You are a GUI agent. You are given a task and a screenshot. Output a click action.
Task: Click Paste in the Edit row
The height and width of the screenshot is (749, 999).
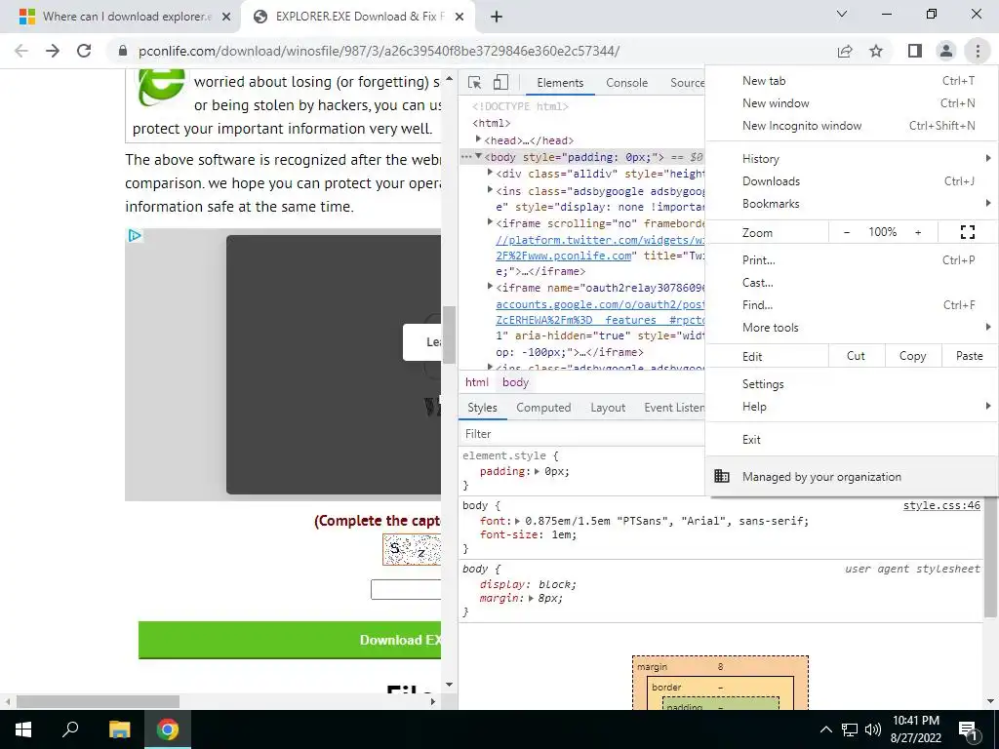[x=969, y=356]
